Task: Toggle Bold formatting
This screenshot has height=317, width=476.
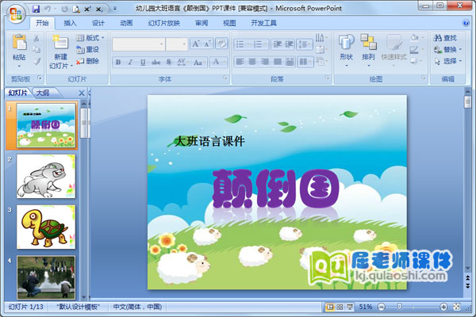Action: (118, 62)
